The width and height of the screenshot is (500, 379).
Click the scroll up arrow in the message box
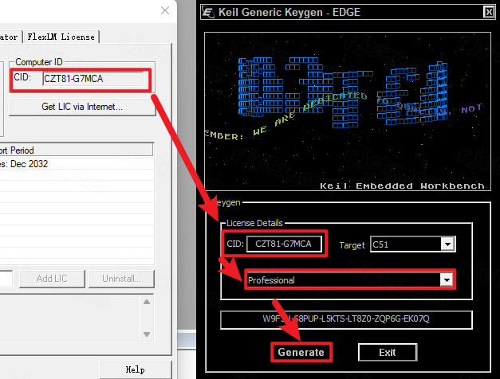pos(147,302)
